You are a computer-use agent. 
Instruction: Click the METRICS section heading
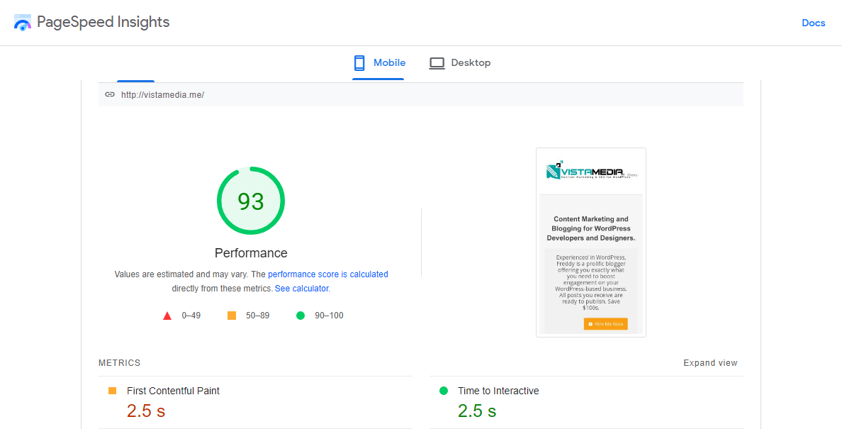[119, 363]
